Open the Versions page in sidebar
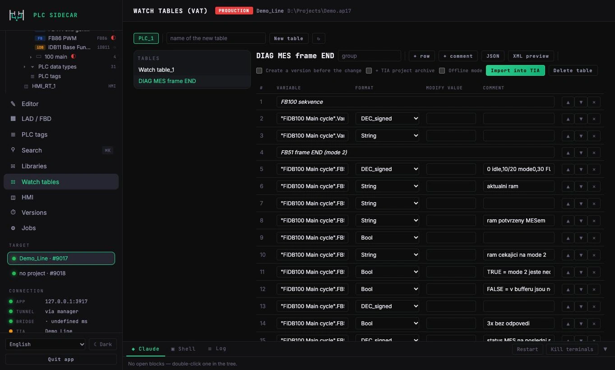Viewport: 615px width, 370px height. (61, 213)
